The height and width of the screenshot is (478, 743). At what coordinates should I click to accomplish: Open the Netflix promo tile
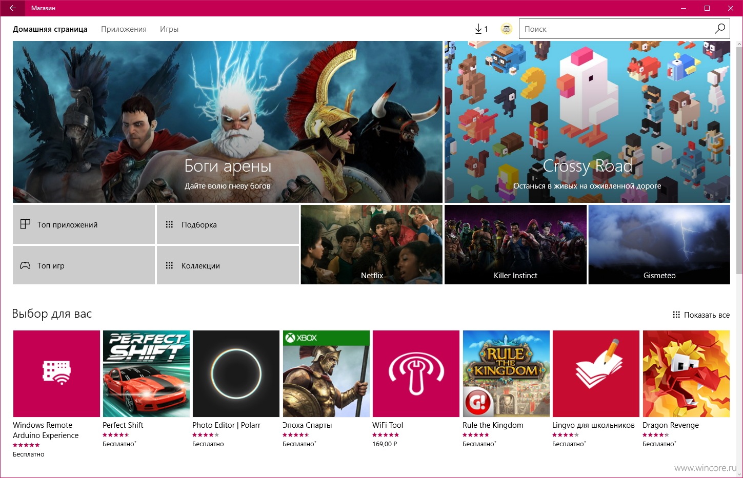[371, 245]
